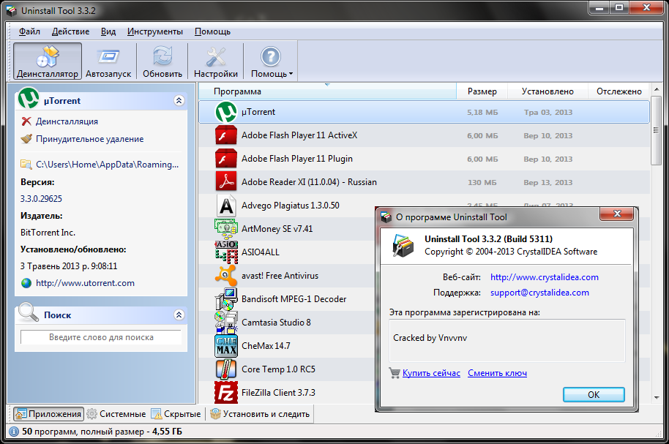Open the Помощь toolbar dropdown
The height and width of the screenshot is (444, 669).
click(272, 61)
